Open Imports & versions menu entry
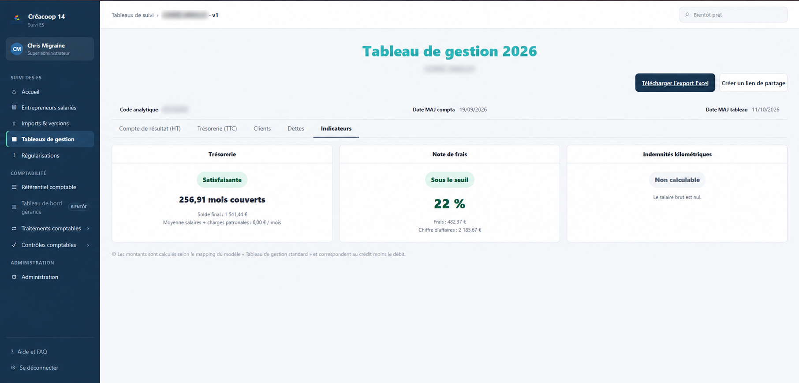The image size is (799, 383). point(50,124)
